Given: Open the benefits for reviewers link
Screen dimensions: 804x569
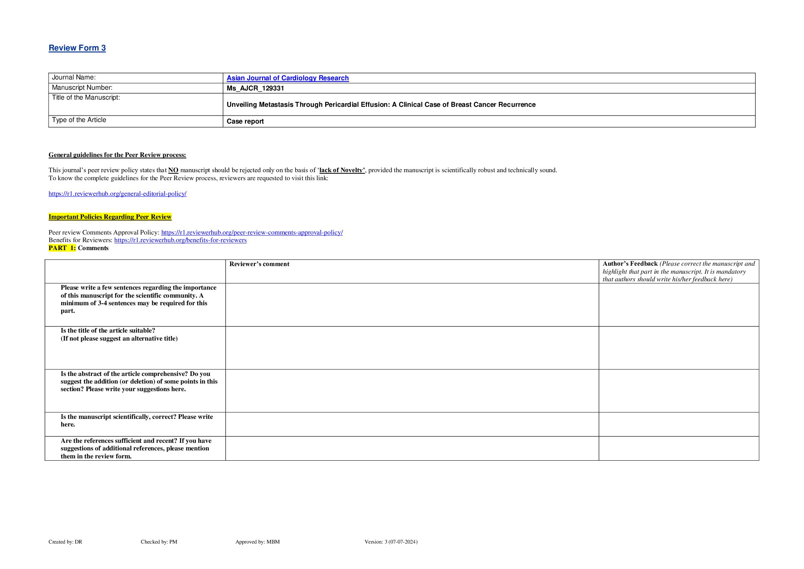Looking at the screenshot, I should [x=180, y=240].
